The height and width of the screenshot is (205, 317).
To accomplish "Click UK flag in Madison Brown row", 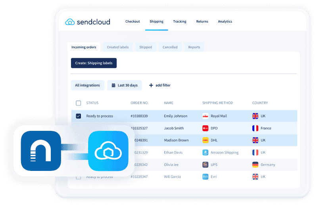I will click(256, 140).
